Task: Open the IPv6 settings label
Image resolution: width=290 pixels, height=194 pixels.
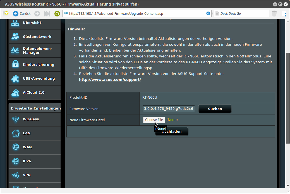Action: coord(27,161)
